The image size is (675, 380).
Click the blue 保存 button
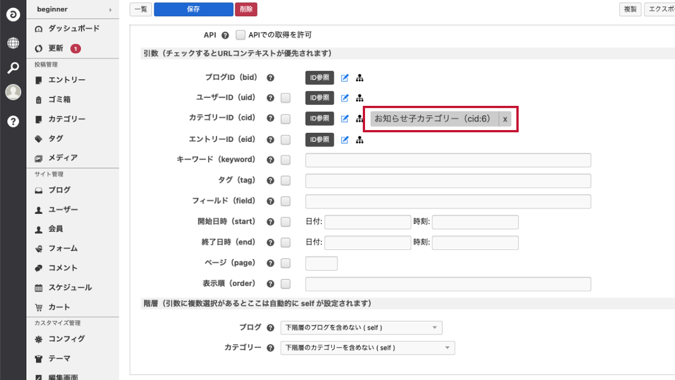pyautogui.click(x=193, y=9)
